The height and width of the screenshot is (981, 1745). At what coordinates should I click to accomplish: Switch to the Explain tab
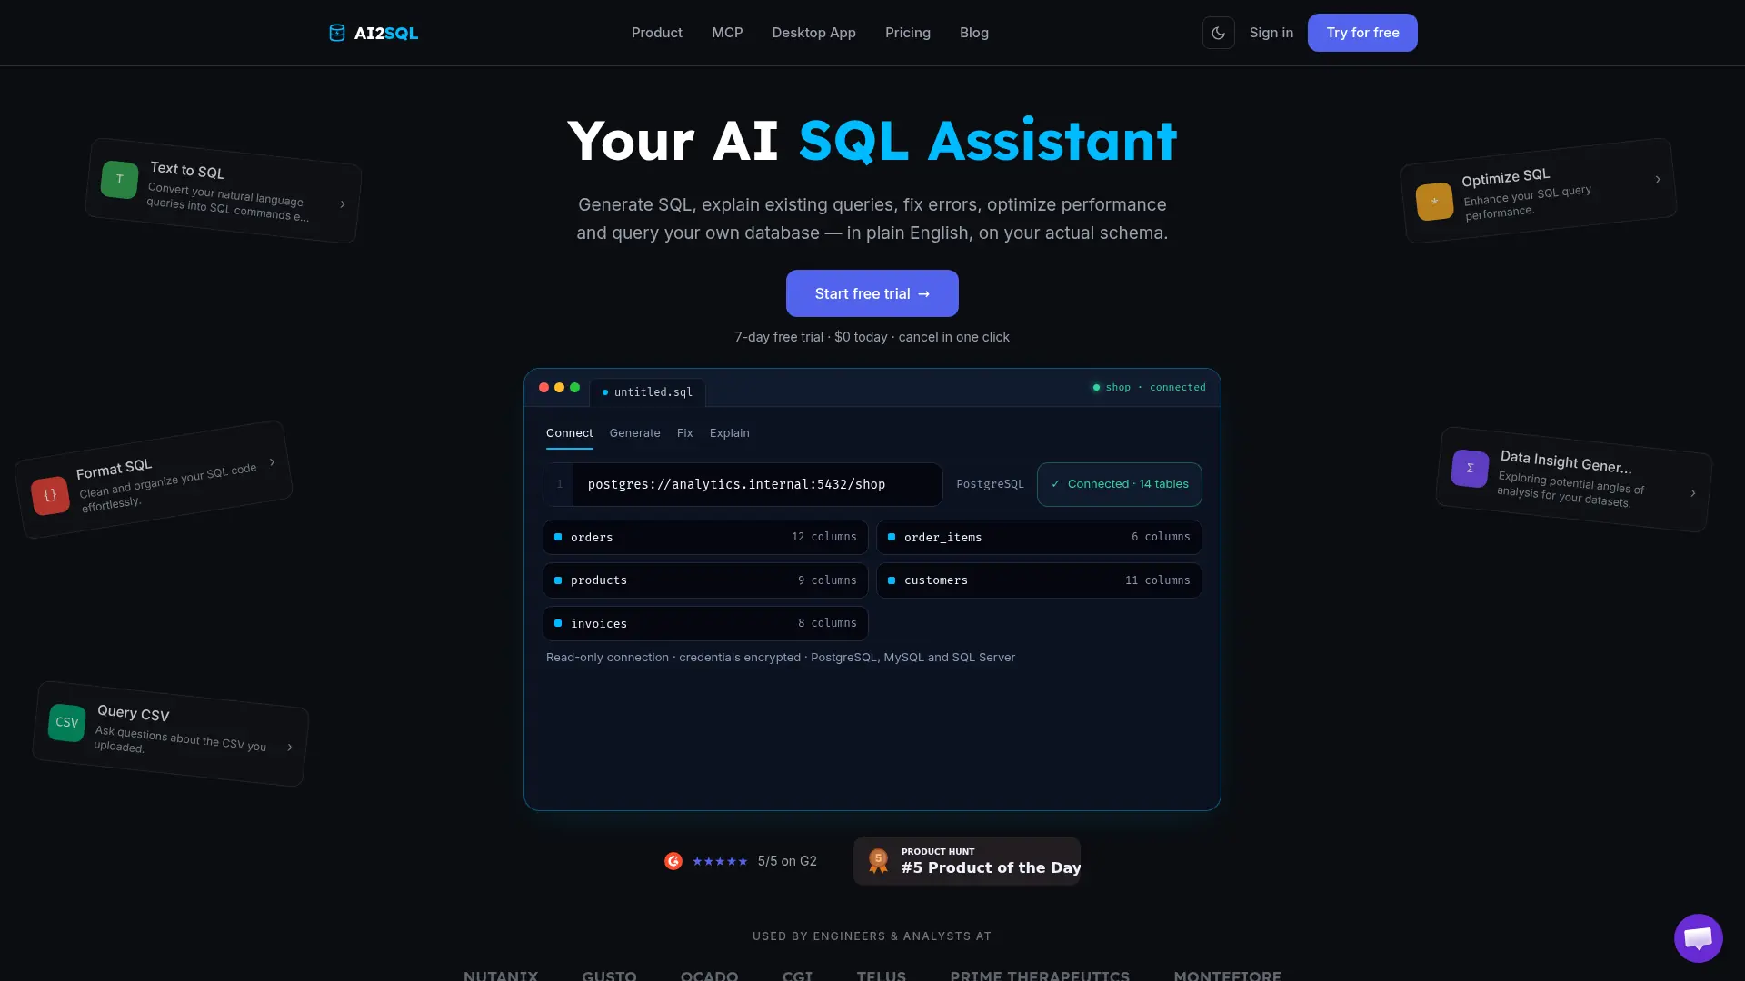click(x=729, y=433)
